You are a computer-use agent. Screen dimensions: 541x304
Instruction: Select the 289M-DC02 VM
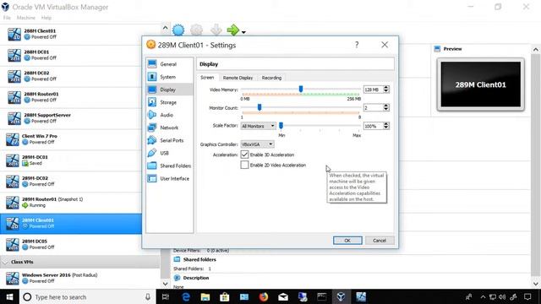click(80, 182)
